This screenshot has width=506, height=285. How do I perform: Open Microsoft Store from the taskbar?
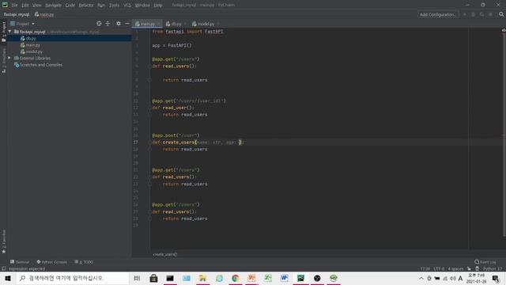pos(153,278)
